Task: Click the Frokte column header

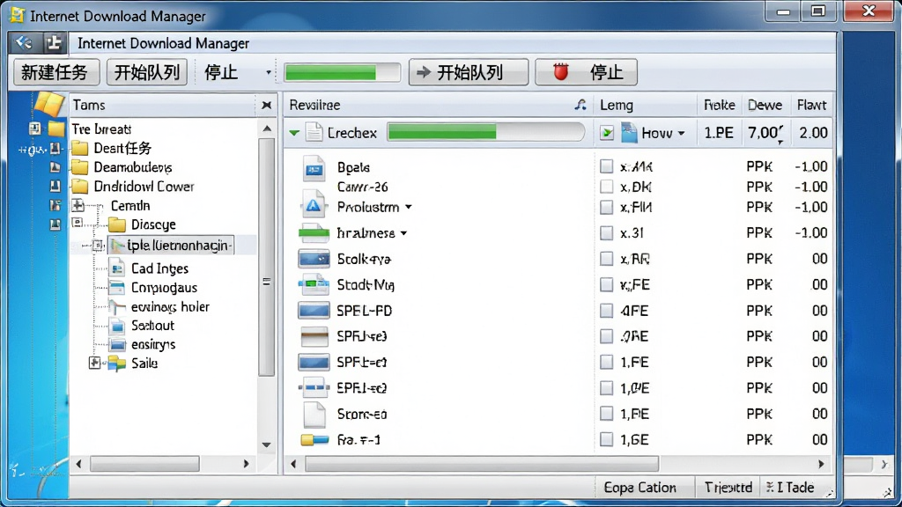Action: pos(719,106)
